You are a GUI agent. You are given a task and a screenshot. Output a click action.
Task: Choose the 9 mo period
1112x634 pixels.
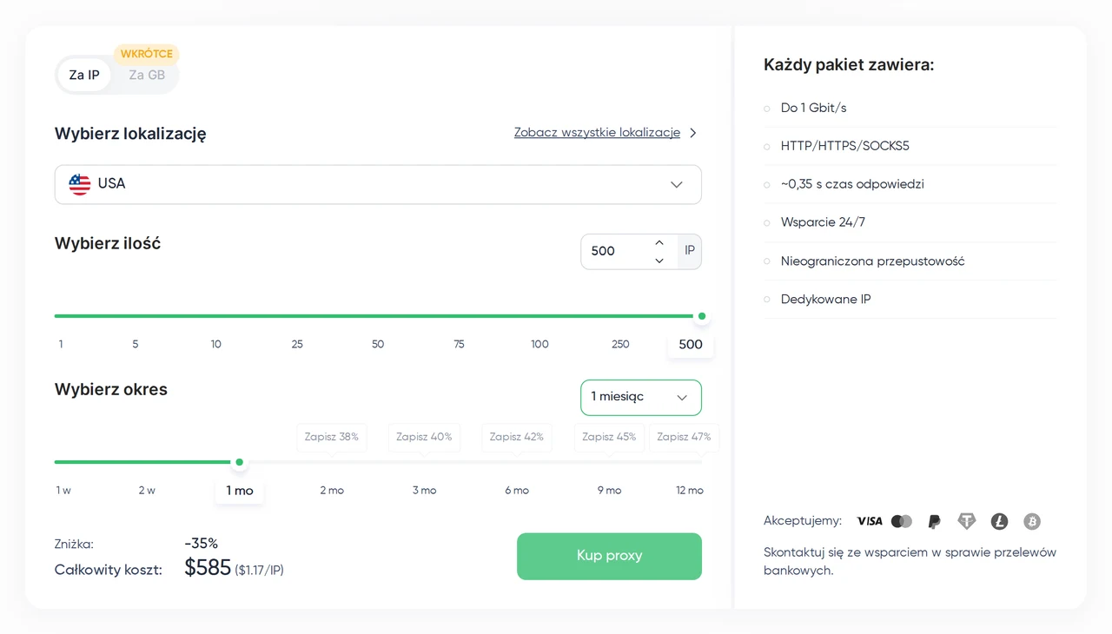(609, 491)
